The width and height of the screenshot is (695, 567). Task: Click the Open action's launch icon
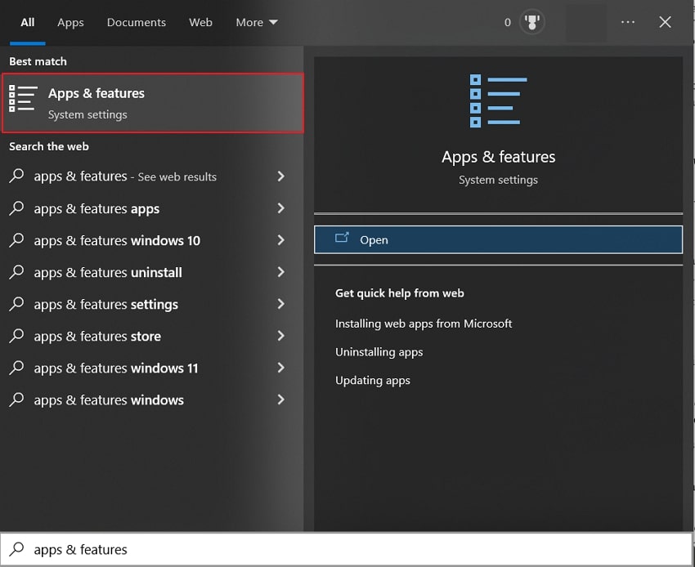coord(342,238)
